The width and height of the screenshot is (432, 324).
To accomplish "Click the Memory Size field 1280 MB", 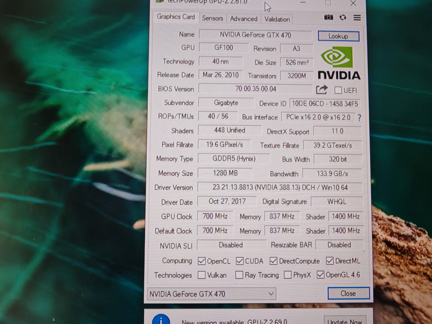I will [x=225, y=173].
